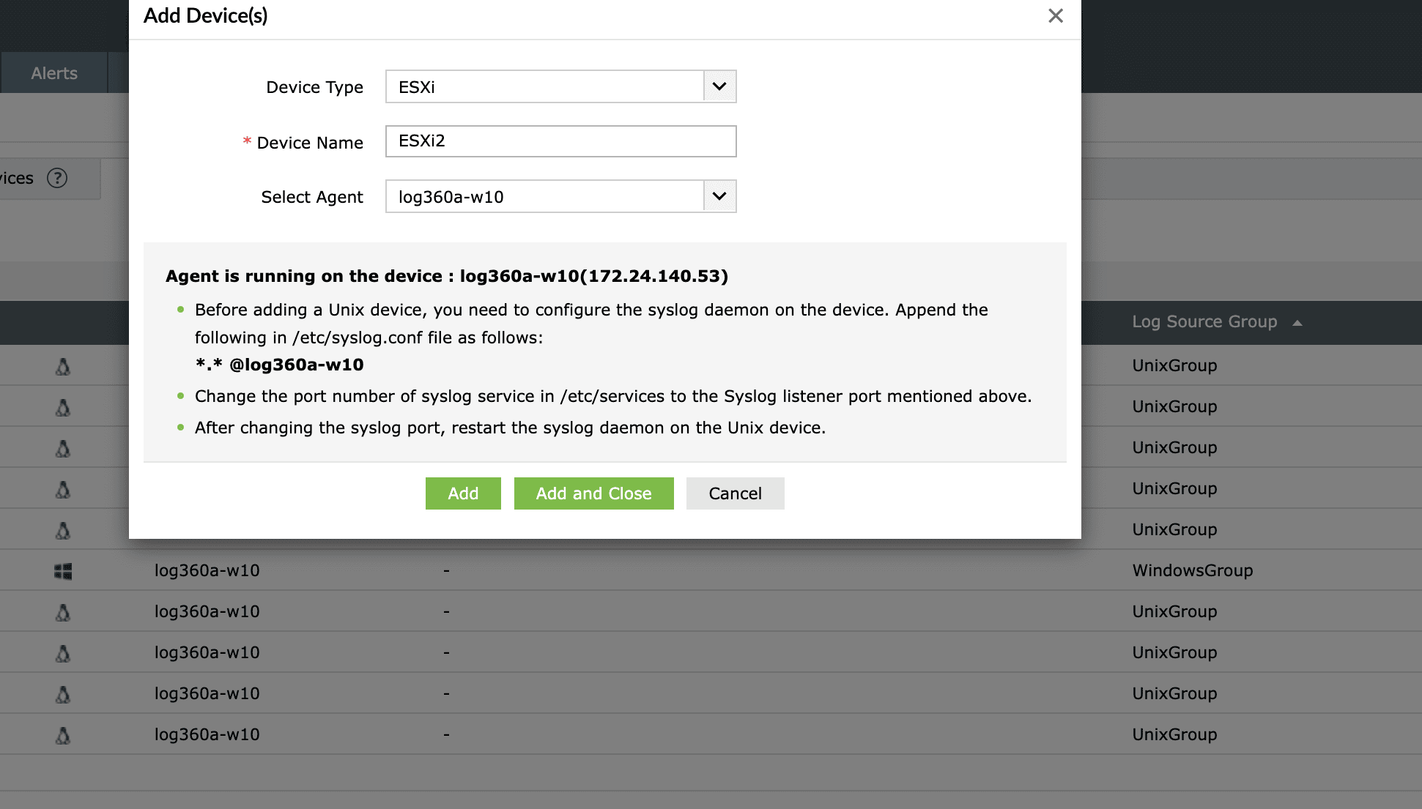Image resolution: width=1422 pixels, height=809 pixels.
Task: Select log360a-w10 in the Windows row
Action: pyautogui.click(x=207, y=570)
